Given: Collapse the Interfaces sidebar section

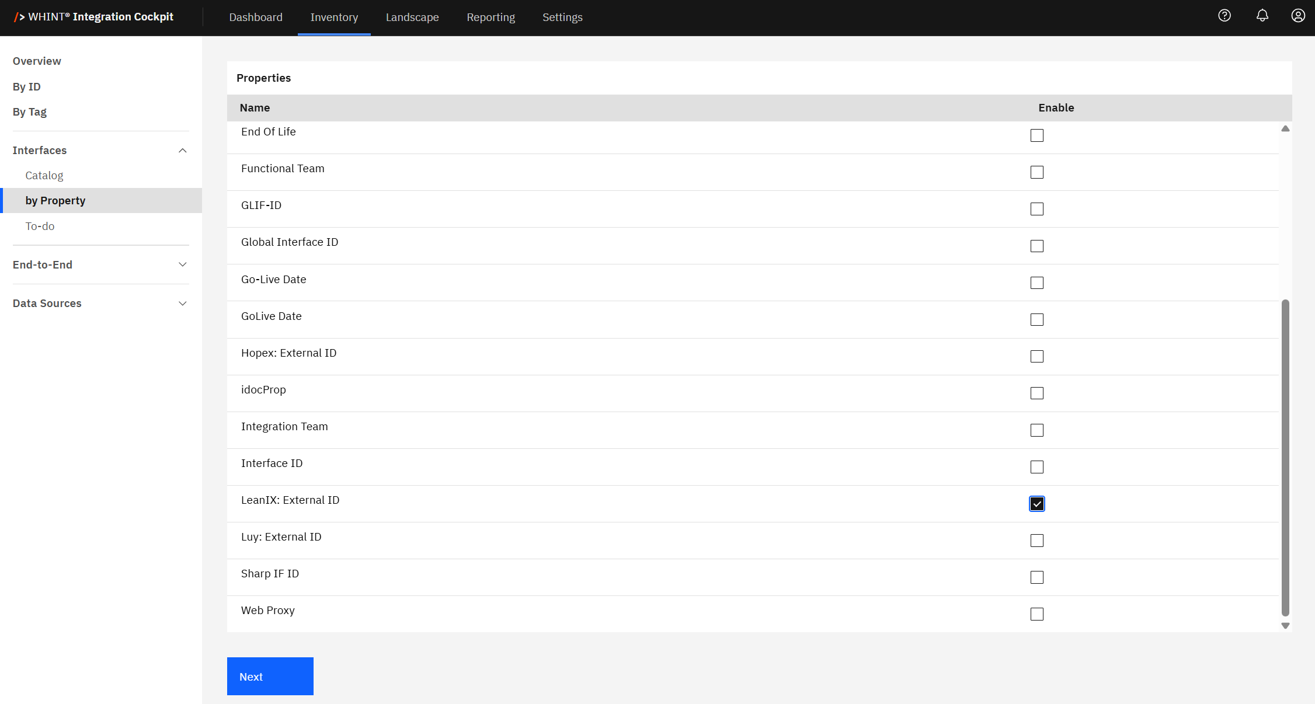Looking at the screenshot, I should (182, 151).
